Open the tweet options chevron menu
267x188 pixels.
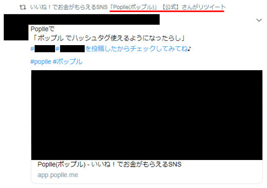pyautogui.click(x=259, y=20)
